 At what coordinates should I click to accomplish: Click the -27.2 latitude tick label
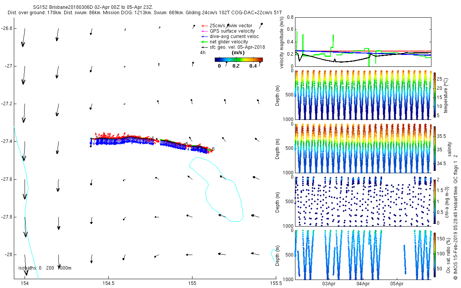[x=7, y=104]
